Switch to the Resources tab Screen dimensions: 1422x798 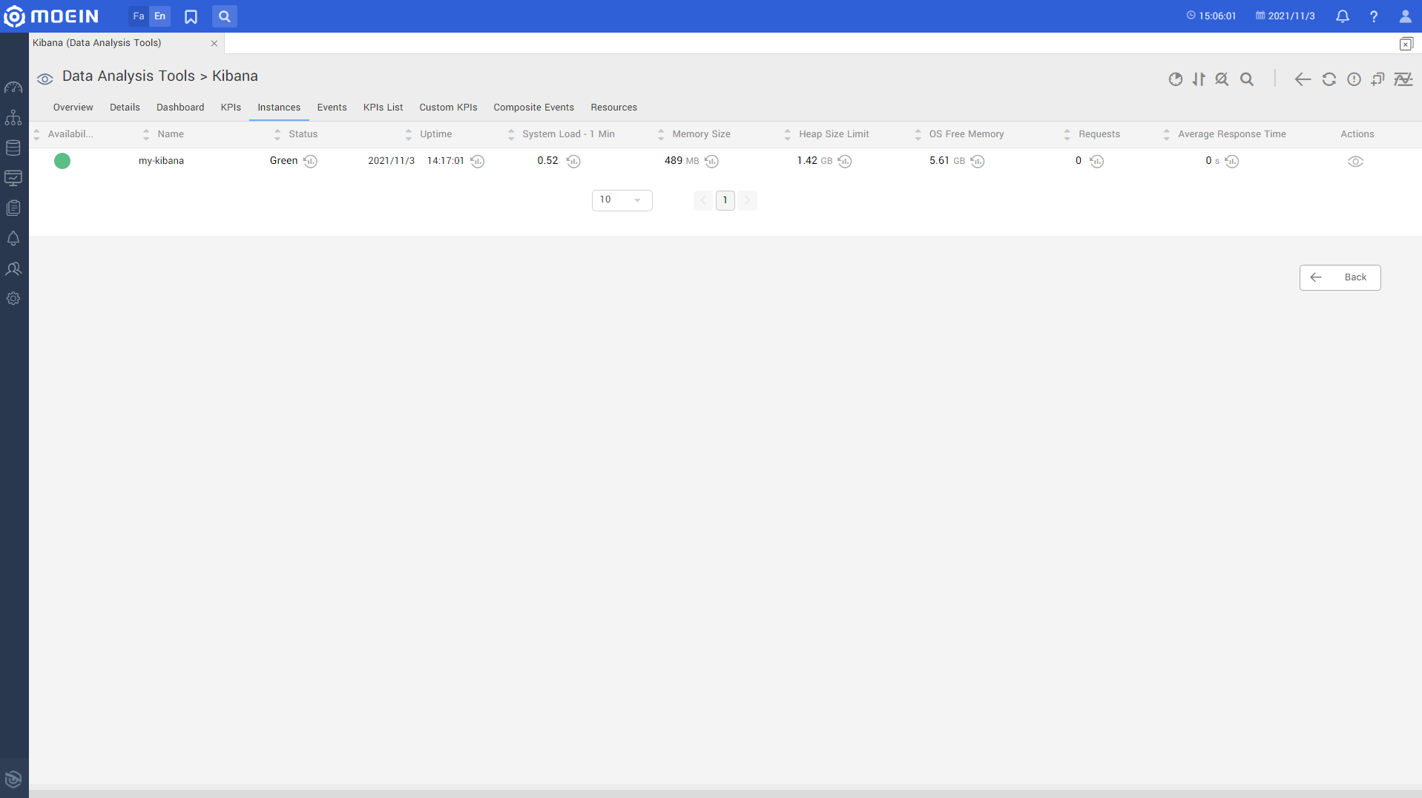(x=613, y=108)
